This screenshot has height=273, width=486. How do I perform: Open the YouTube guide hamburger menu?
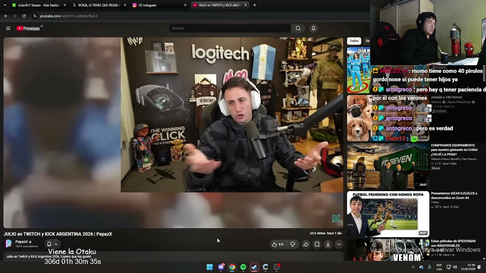8,28
